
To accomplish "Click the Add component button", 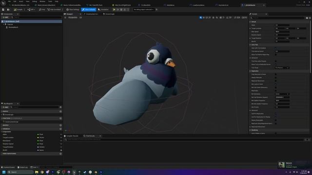I will 5,17.
